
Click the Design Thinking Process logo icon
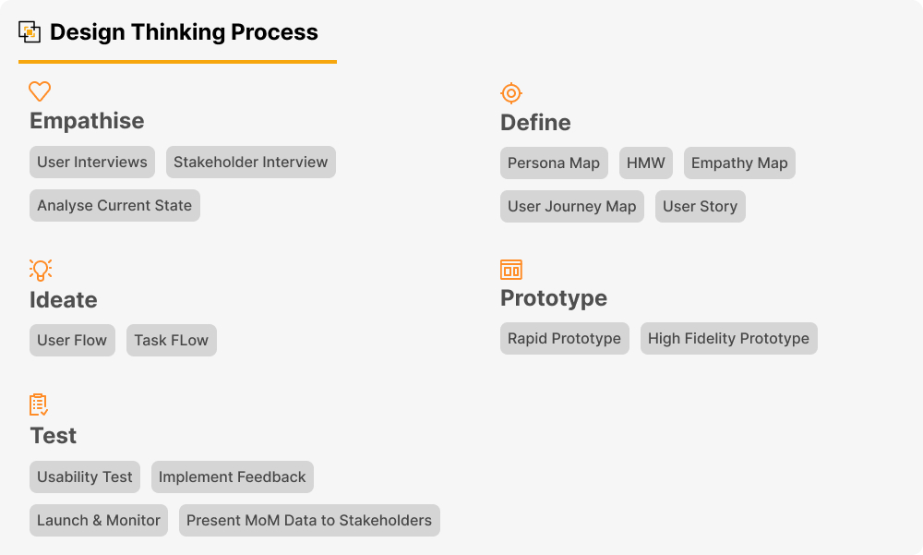(30, 32)
